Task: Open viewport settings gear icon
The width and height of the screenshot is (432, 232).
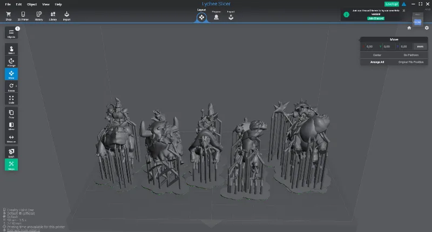Action: pos(427,28)
